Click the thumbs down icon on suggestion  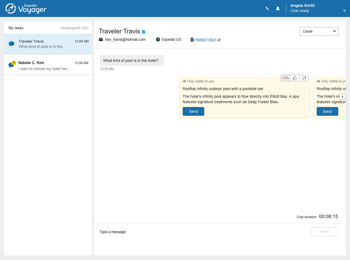click(x=304, y=78)
